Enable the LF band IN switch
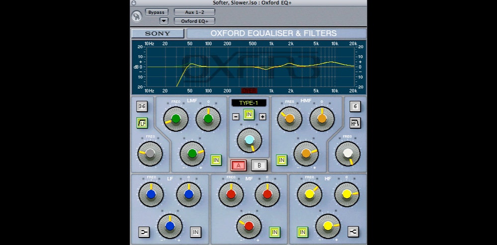 click(195, 232)
